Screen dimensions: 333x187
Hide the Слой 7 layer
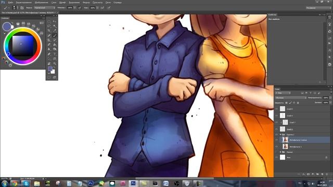[x=276, y=123]
